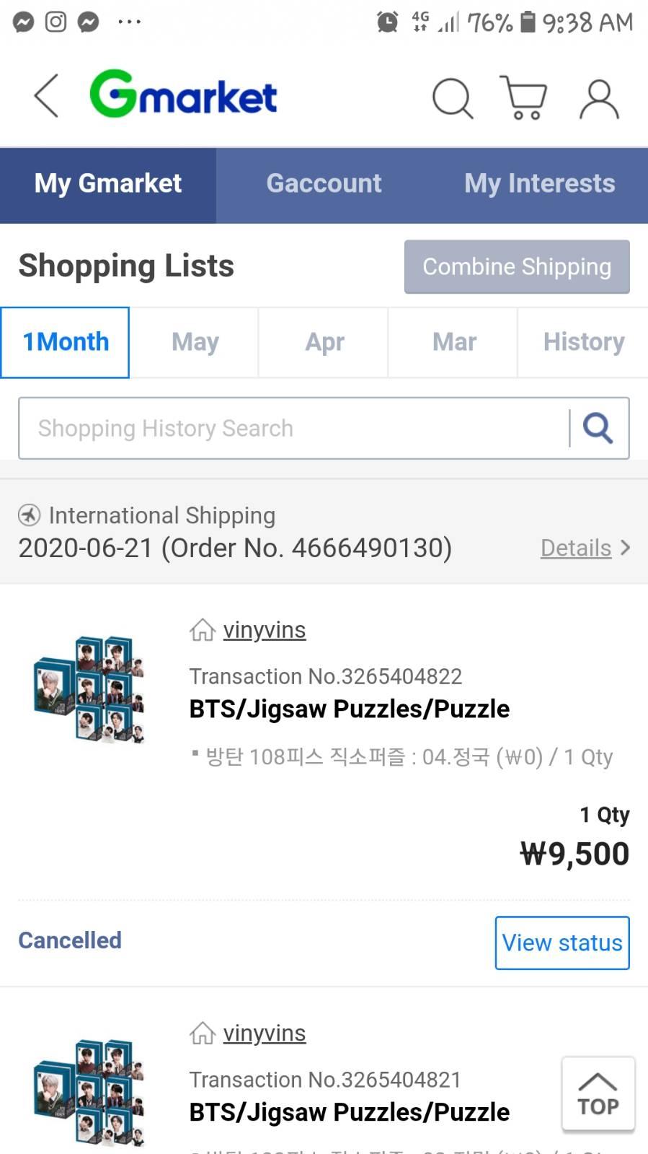
Task: Tap the home icon beside first vinyvins
Action: 203,630
